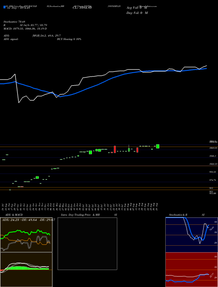Click the 'Day Vol: 0 M' label
The width and height of the screenshot is (218, 287).
[137, 13]
